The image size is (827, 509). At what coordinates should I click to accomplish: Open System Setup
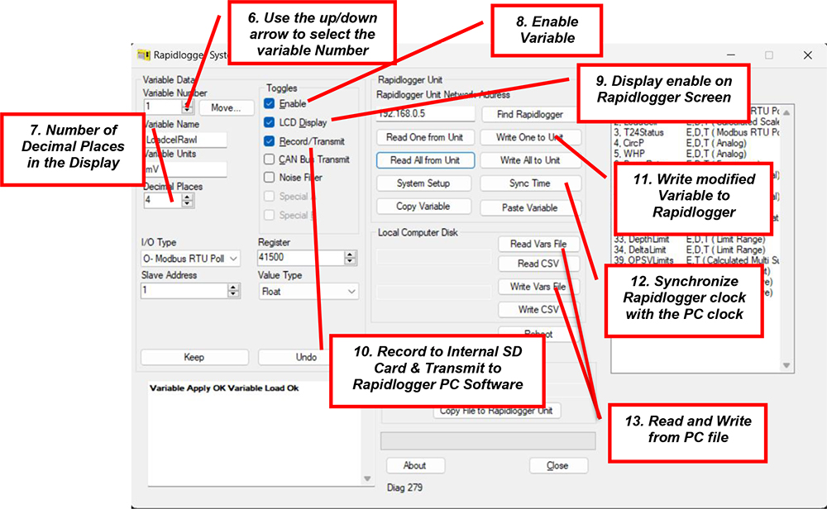tap(423, 183)
